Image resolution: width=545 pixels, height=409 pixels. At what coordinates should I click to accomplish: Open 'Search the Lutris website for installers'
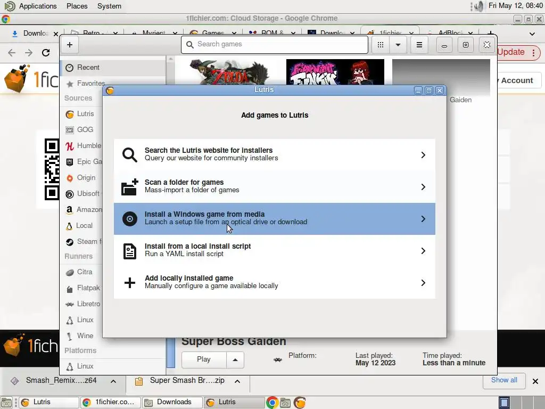click(274, 154)
